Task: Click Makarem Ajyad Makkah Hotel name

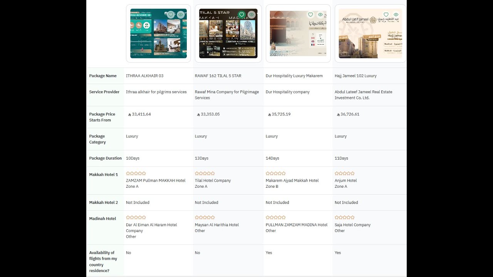Action: click(292, 180)
